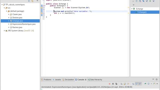This screenshot has height=90, width=160.
Task: Click Remove Launch in Console toolbar
Action: click(x=113, y=84)
